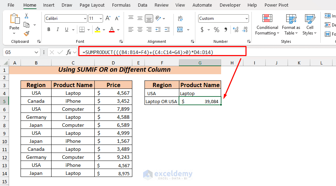
Task: Toggle Italic formatting
Action: coord(58,30)
